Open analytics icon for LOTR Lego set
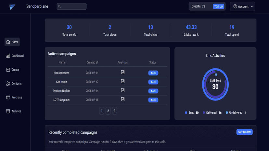 point(123,99)
